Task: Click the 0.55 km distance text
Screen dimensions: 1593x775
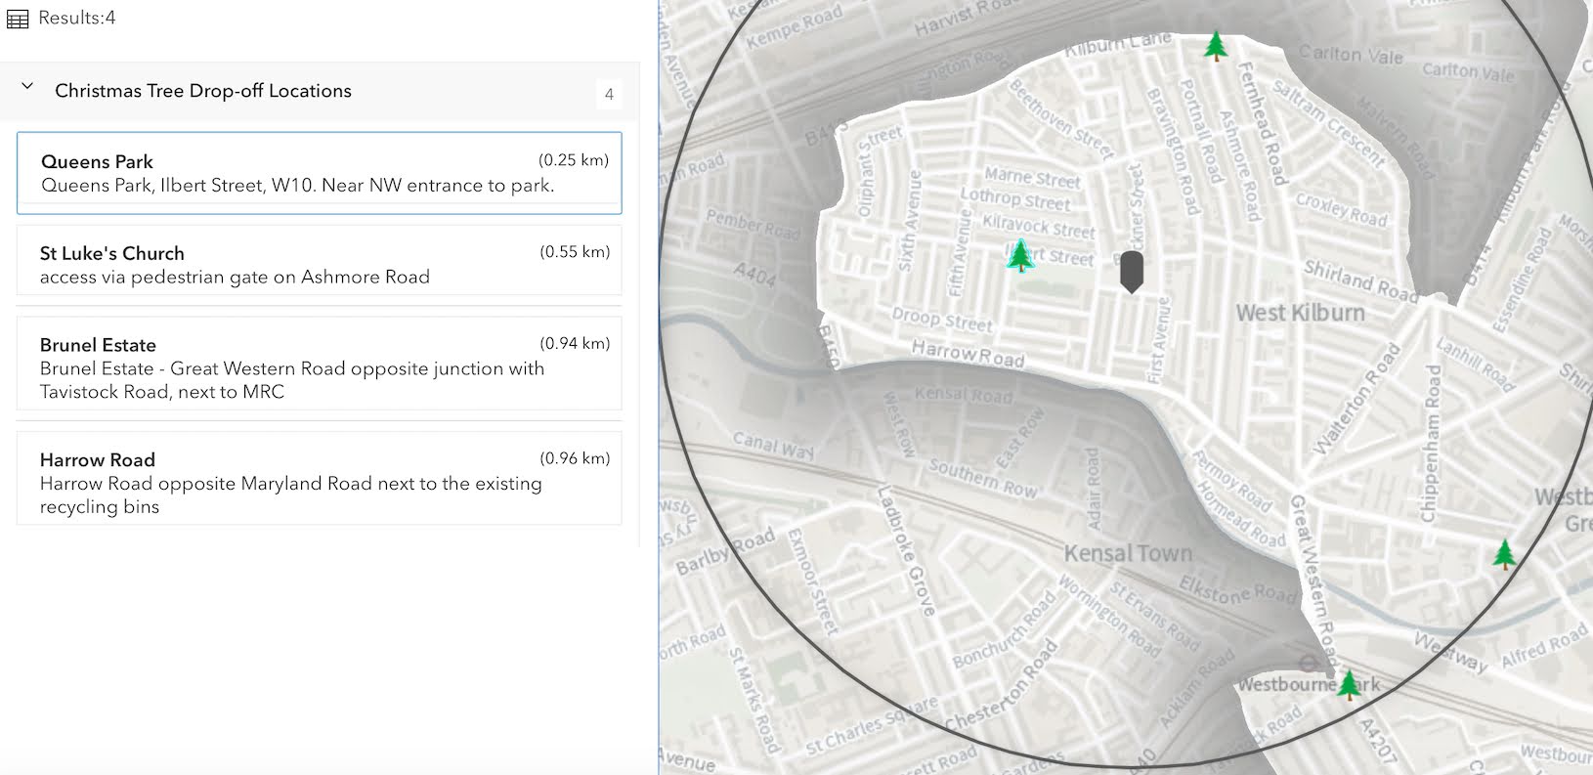Action: 575,252
